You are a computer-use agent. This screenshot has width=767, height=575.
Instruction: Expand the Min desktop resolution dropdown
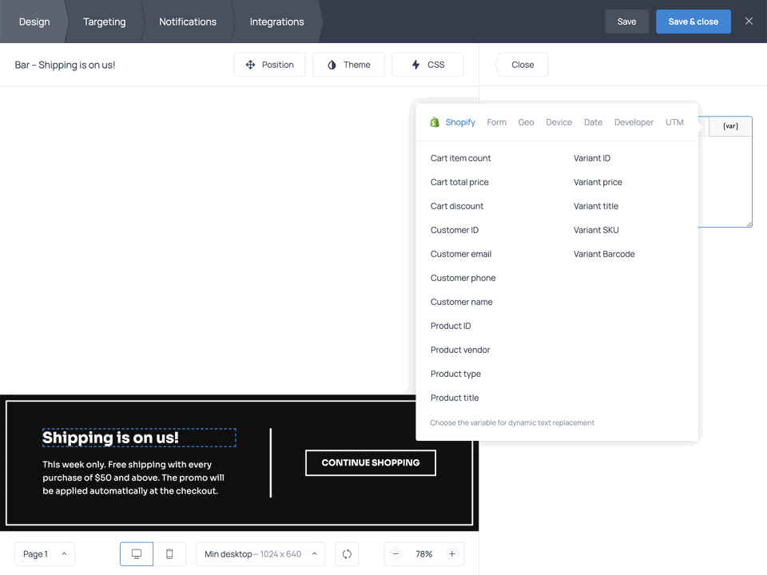pos(260,553)
